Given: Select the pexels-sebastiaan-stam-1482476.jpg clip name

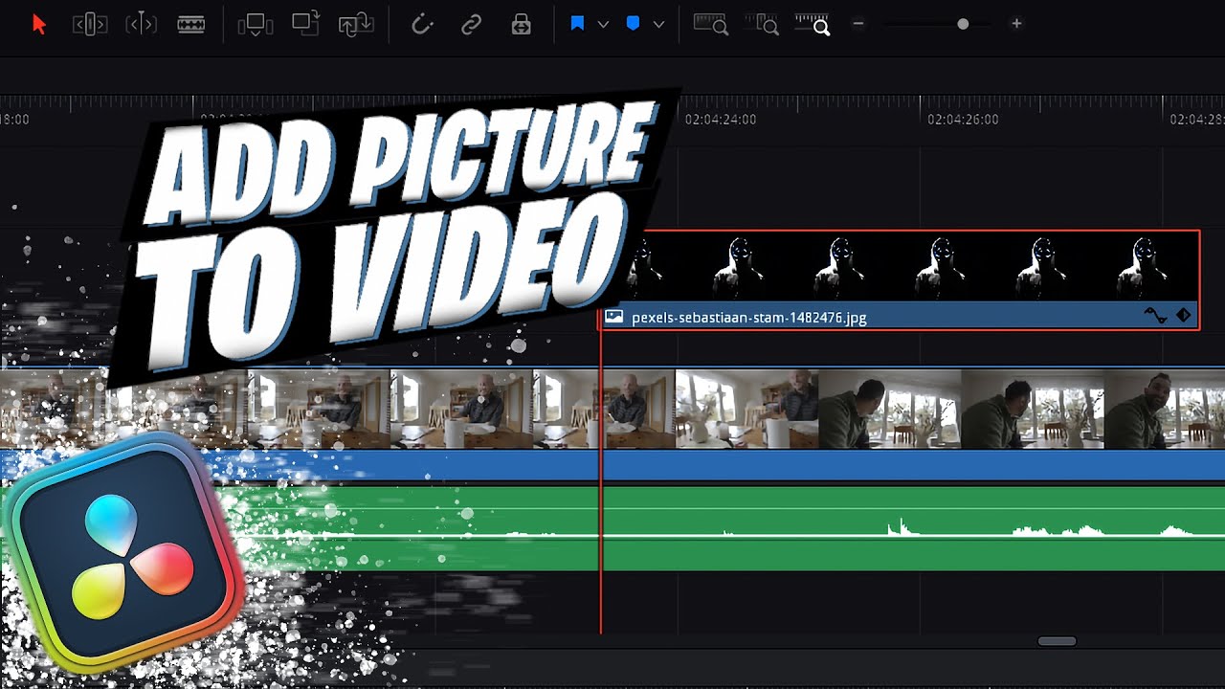Looking at the screenshot, I should (749, 318).
